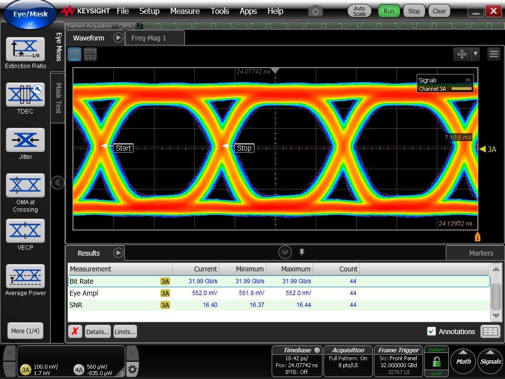Open the hamburger menu in waveform panel
Screen dimensions: 505x379
coord(494,54)
